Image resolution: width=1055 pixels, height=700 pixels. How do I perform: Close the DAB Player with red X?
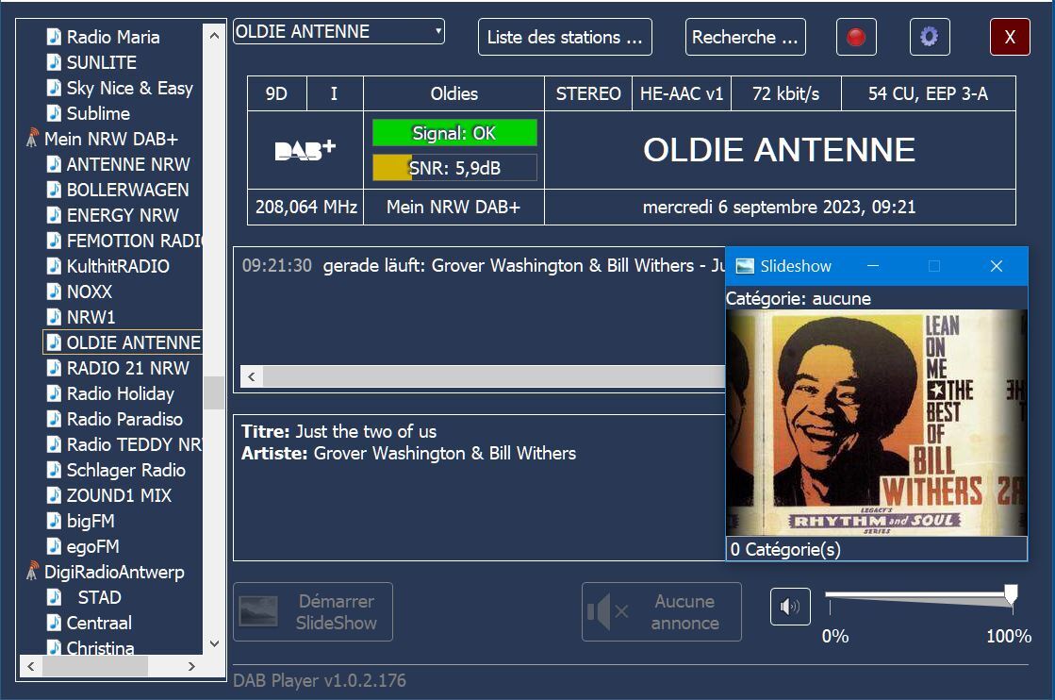[1009, 37]
